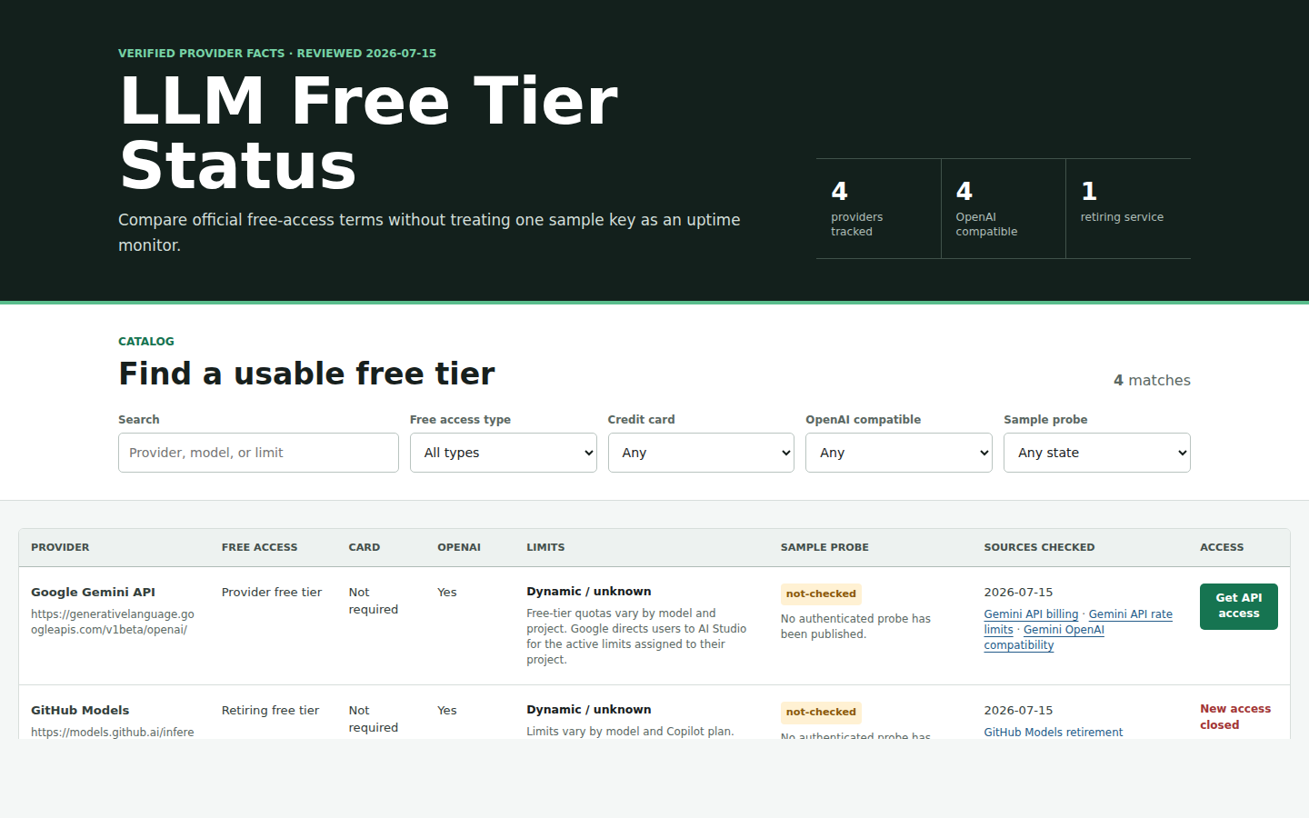Screen dimensions: 1309x818
Task: Click the SOURCES CHECKED column header
Action: coord(1039,547)
